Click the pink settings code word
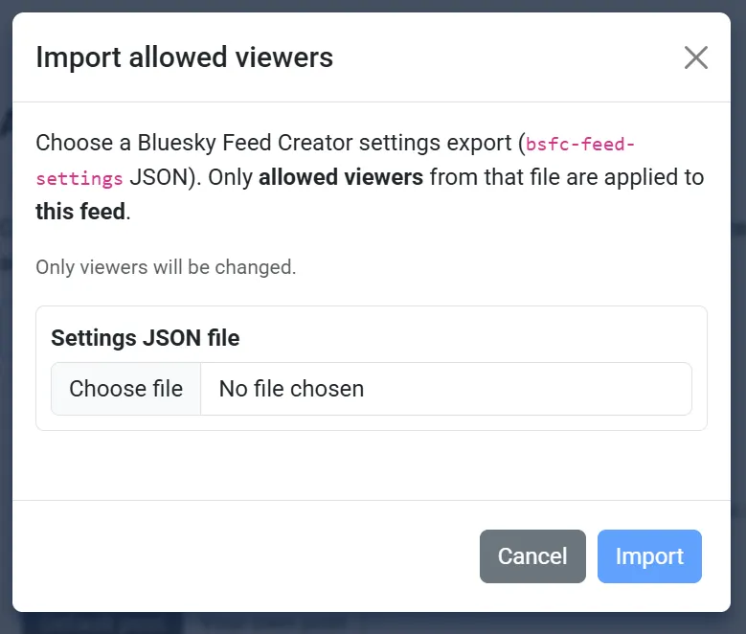The image size is (746, 634). click(79, 178)
